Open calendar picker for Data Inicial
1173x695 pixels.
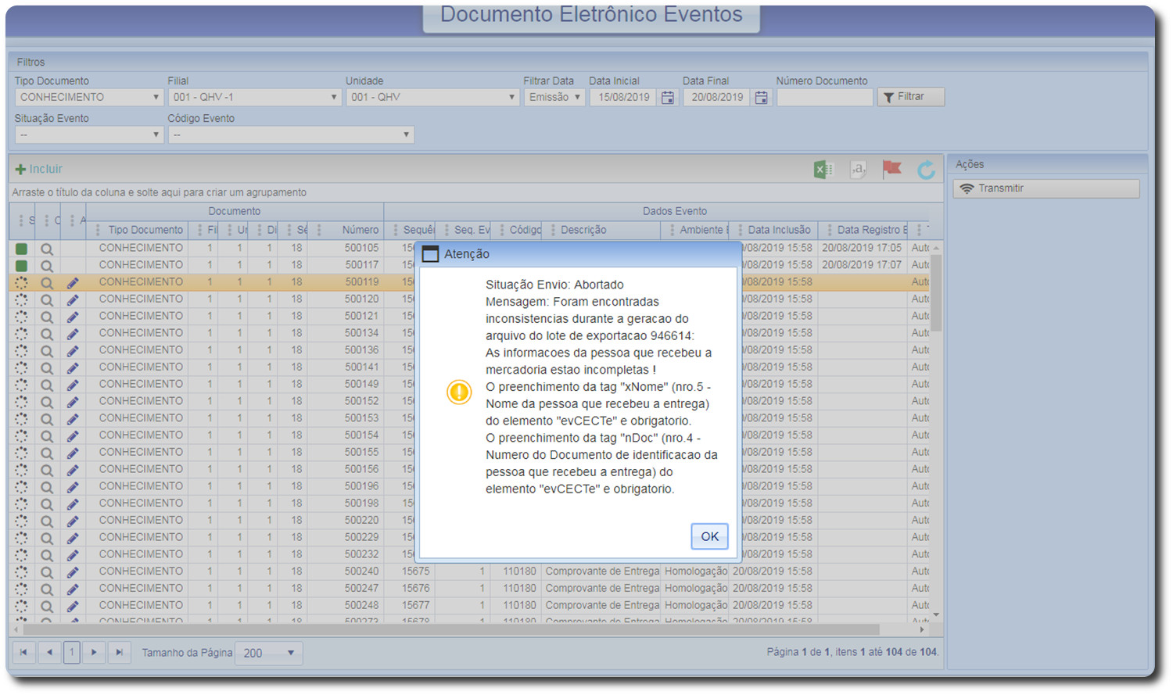point(668,98)
